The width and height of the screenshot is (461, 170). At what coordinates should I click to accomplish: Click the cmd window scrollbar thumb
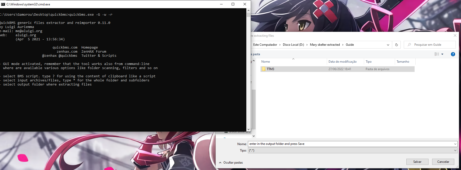tap(248, 15)
